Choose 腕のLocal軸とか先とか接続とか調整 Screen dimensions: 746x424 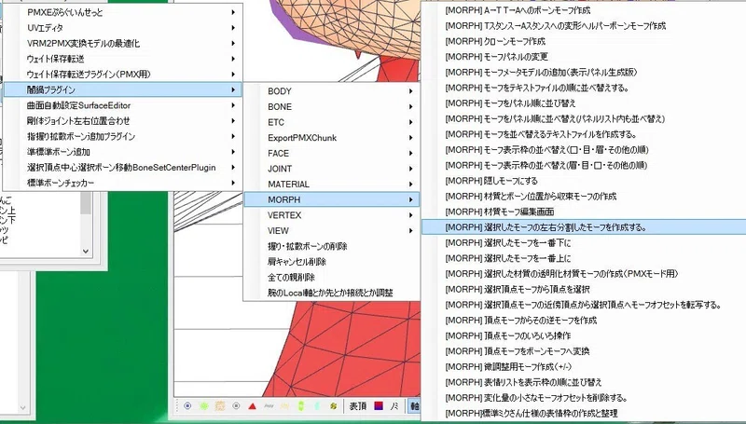coord(332,293)
